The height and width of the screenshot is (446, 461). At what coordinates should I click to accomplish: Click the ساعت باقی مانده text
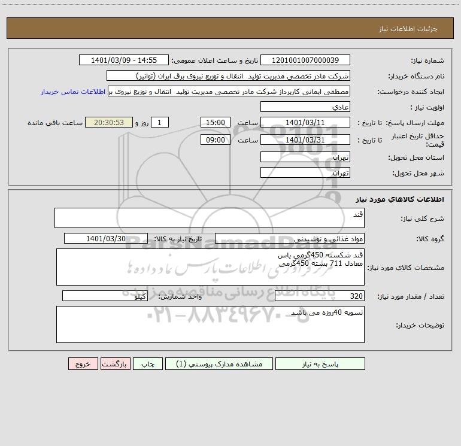[x=55, y=123]
